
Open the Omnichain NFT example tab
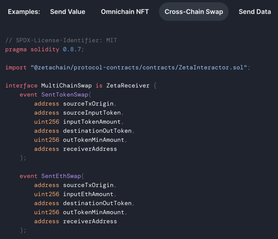(125, 12)
